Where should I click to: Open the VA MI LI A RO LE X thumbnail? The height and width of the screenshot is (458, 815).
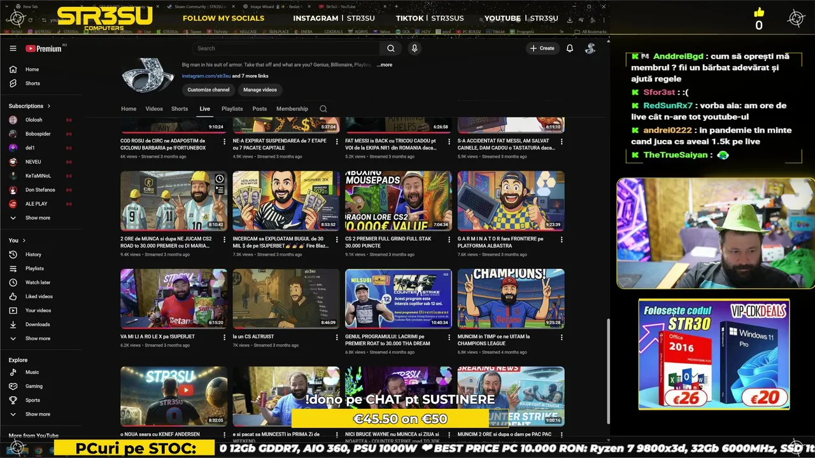(x=174, y=298)
